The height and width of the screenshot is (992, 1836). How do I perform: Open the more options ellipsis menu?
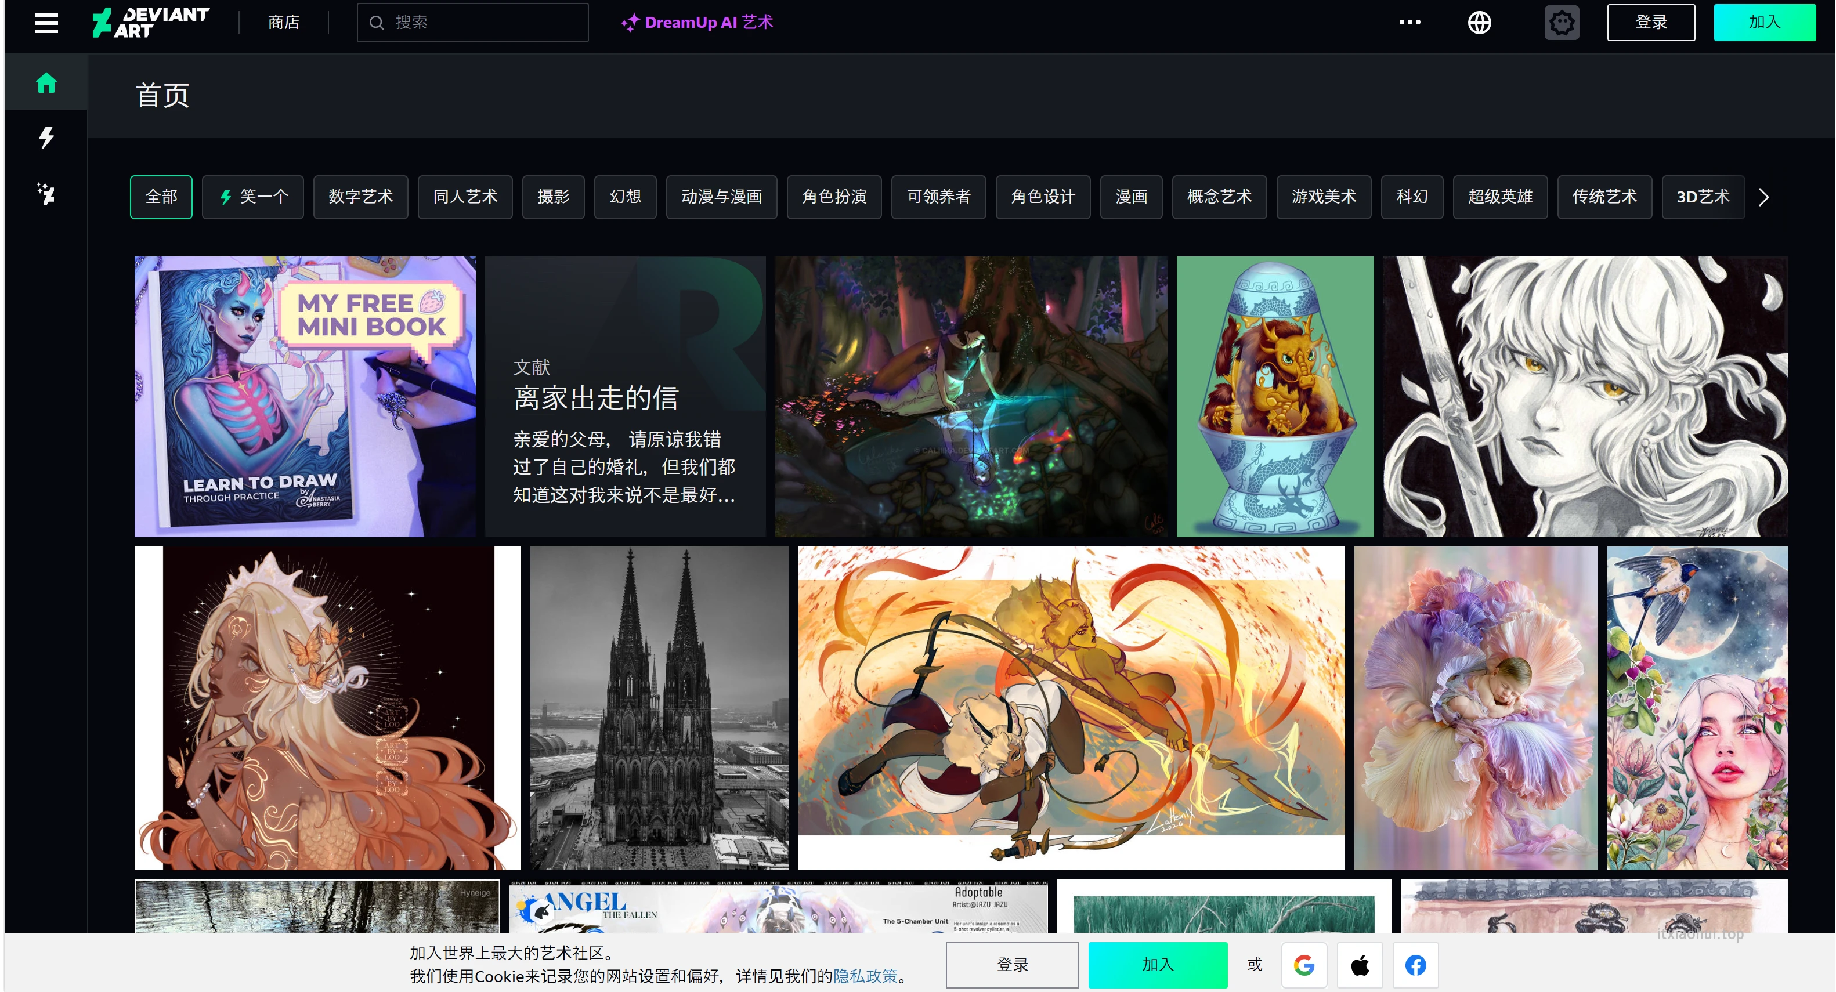1409,22
